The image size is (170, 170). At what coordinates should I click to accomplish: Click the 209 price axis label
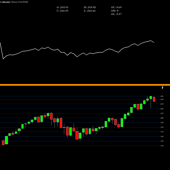point(162,118)
